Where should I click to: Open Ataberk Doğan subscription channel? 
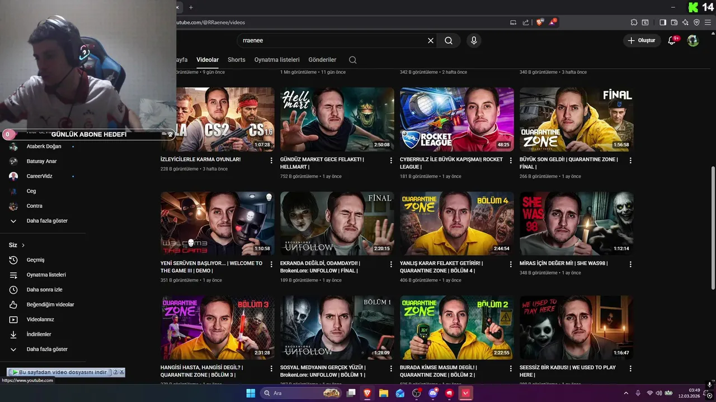click(x=43, y=146)
